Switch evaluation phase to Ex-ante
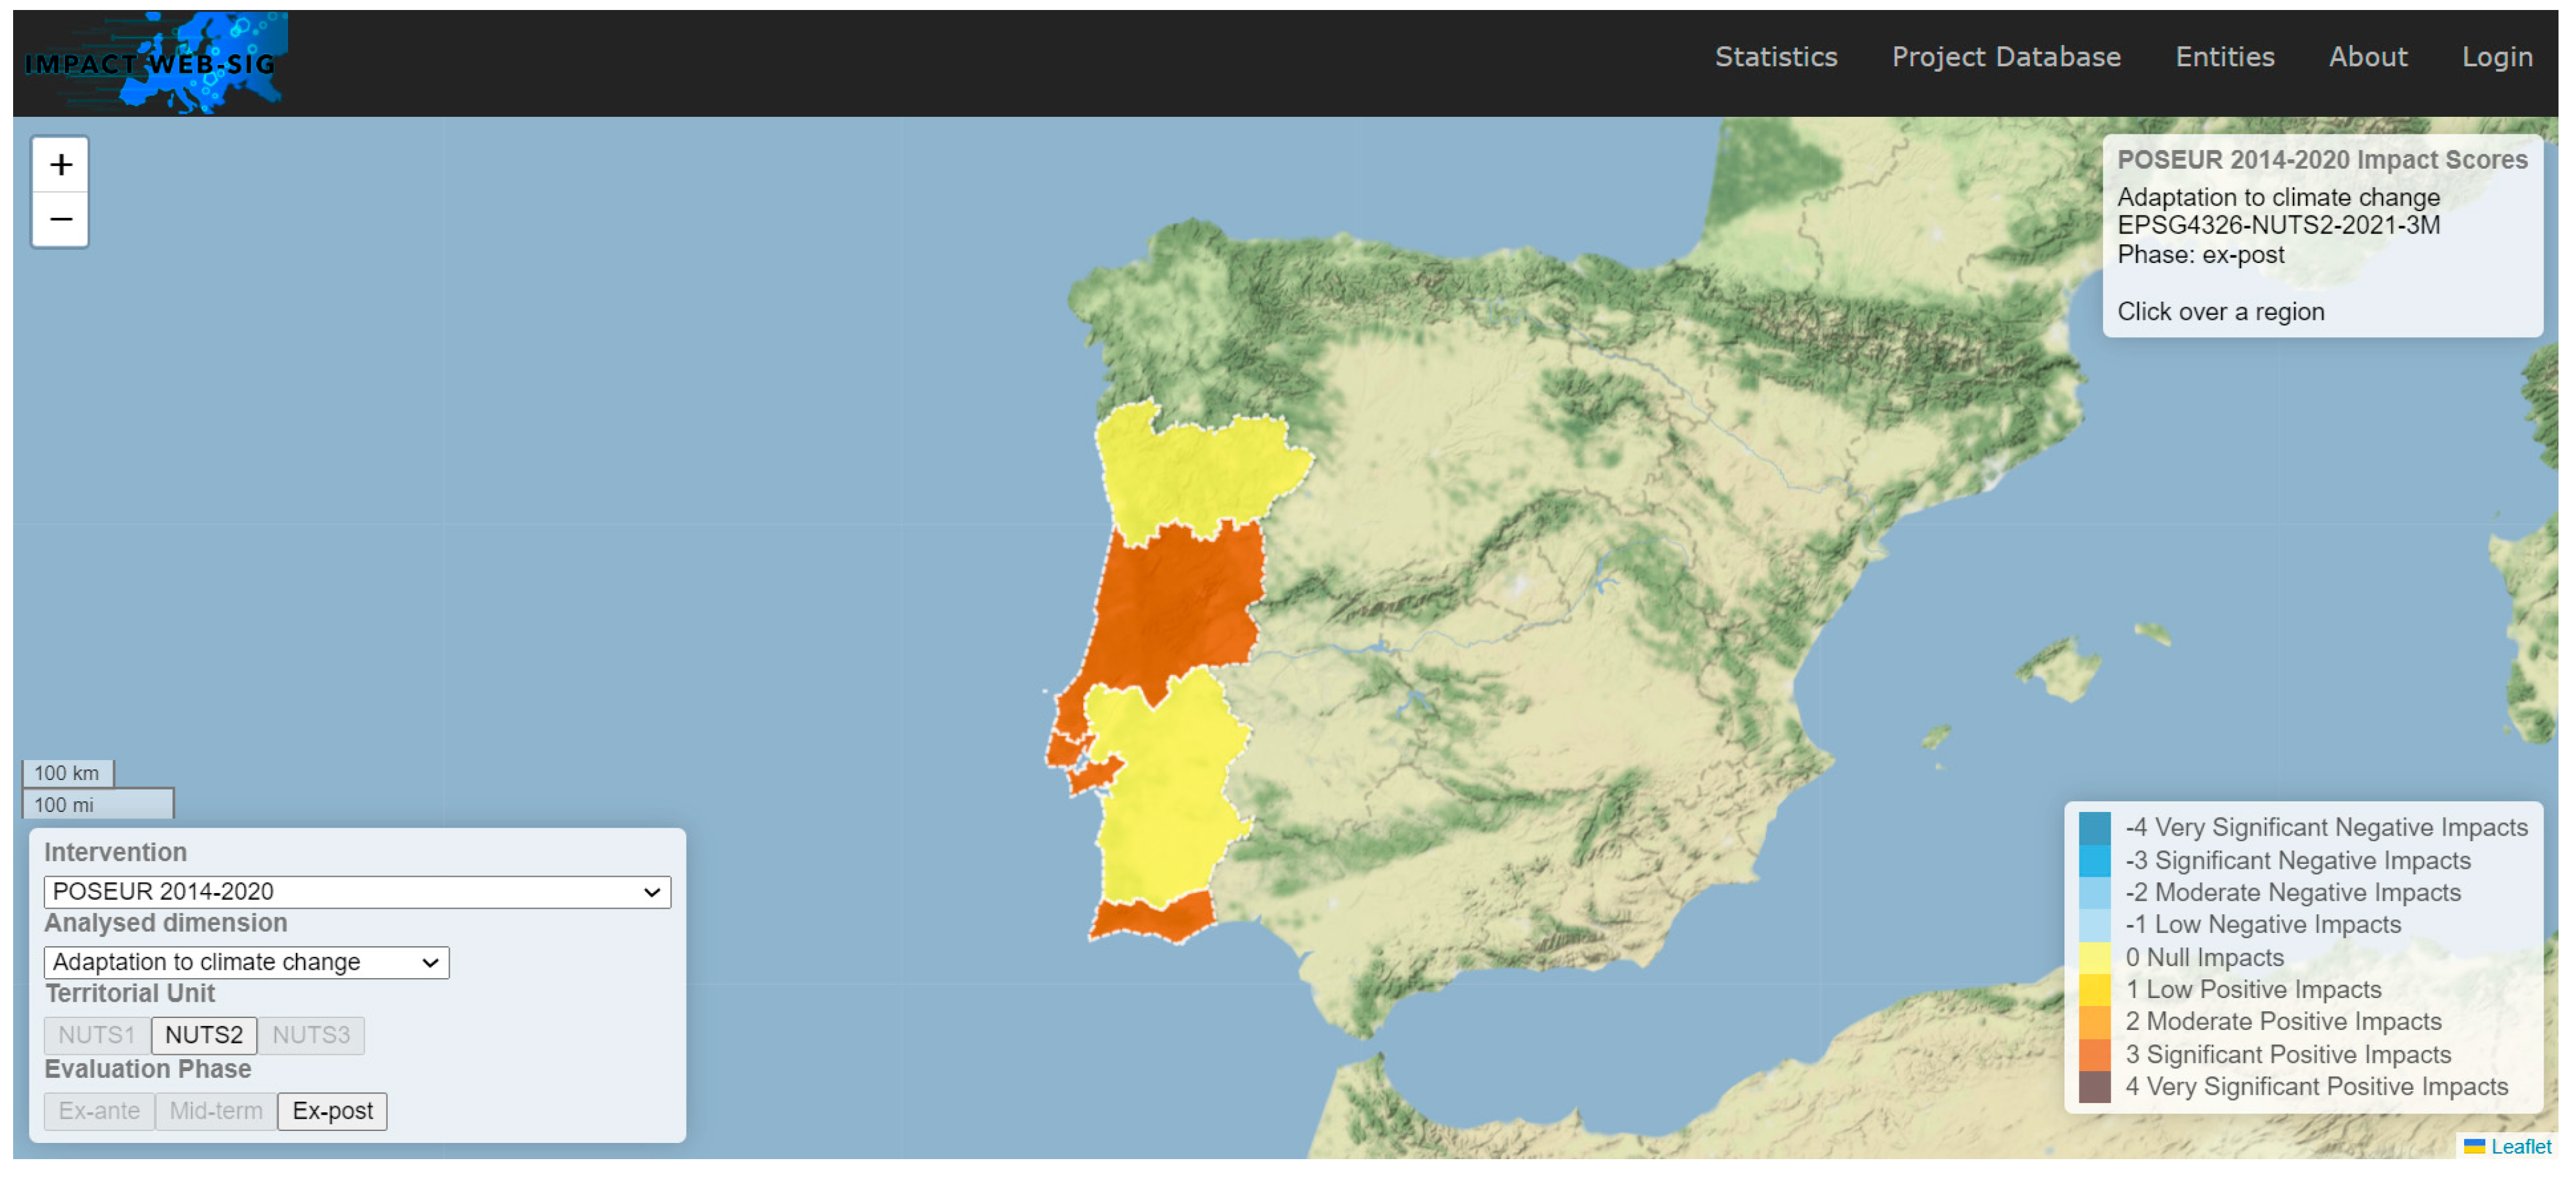2576x1186 pixels. (x=99, y=1111)
